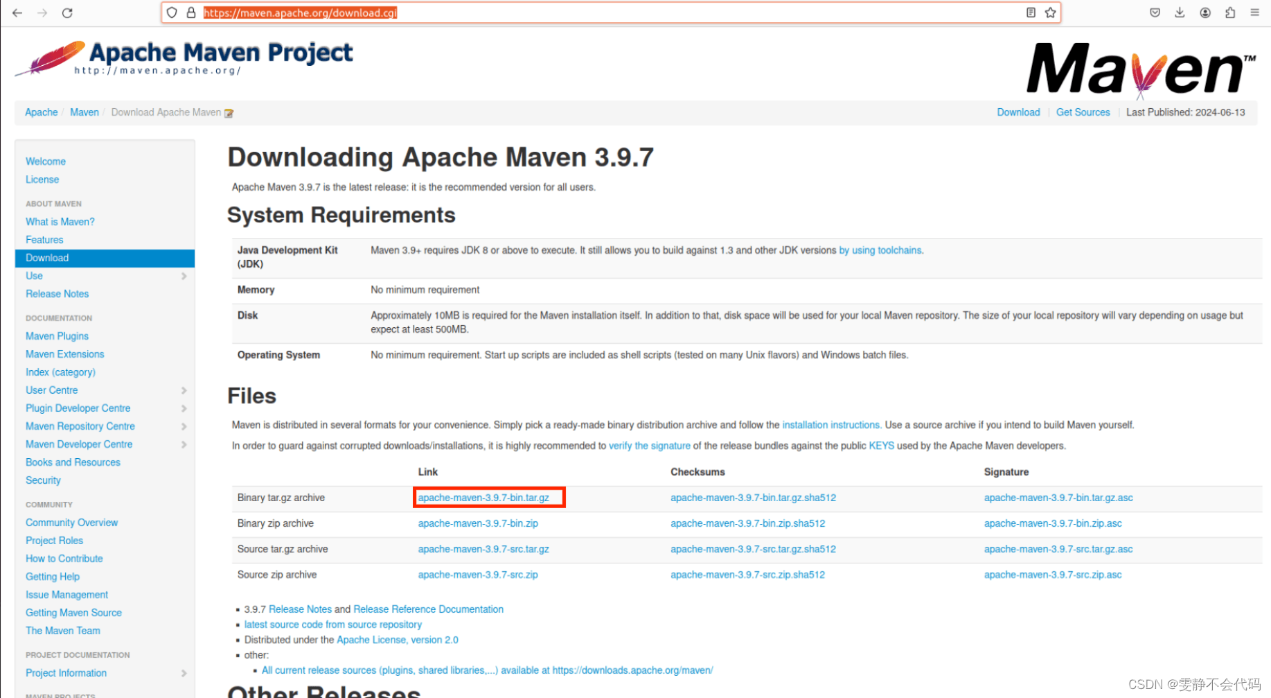Open the extensions panel
Screen dimensions: 1271x698
[x=1230, y=12]
